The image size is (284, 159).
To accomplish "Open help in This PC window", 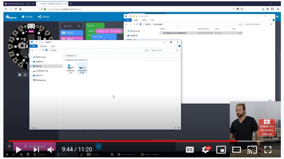I will click(x=179, y=46).
